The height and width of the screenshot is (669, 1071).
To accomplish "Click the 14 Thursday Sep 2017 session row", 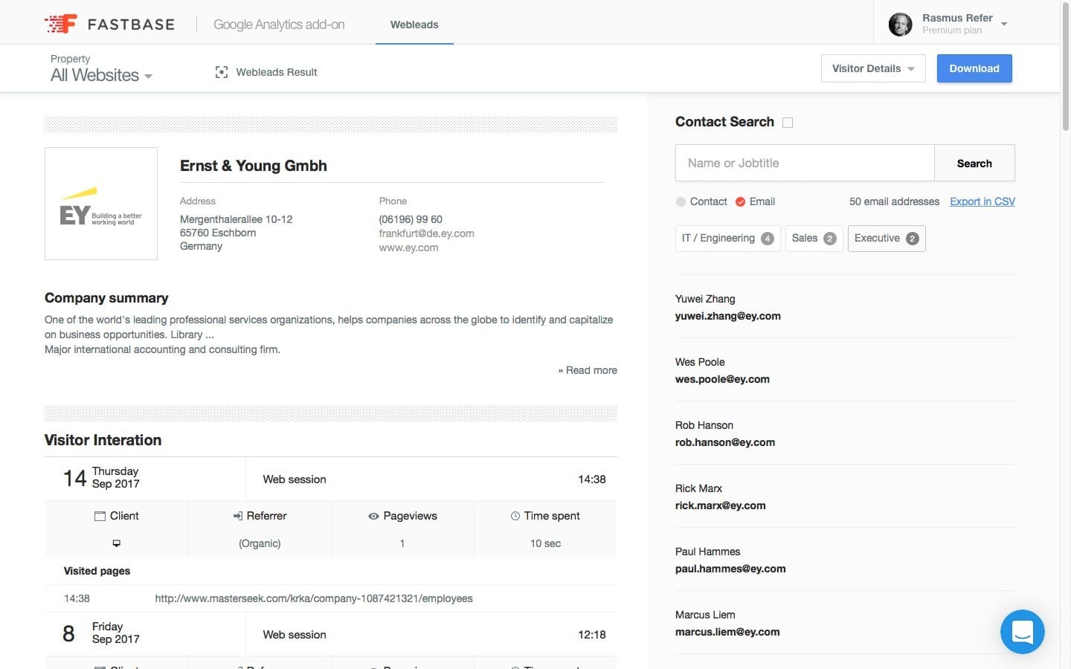I will (x=331, y=479).
